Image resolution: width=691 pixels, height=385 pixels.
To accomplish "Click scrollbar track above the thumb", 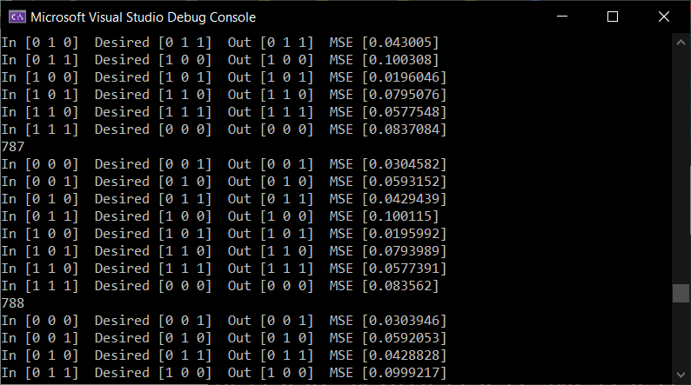I will click(x=681, y=167).
